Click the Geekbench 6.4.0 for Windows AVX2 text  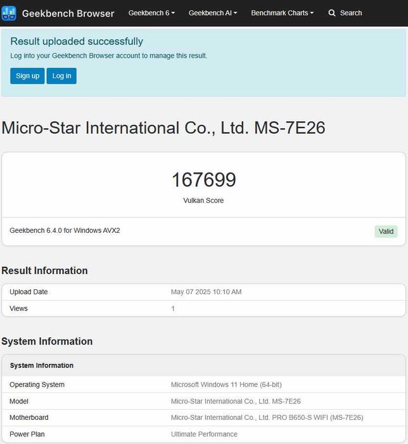click(x=65, y=230)
